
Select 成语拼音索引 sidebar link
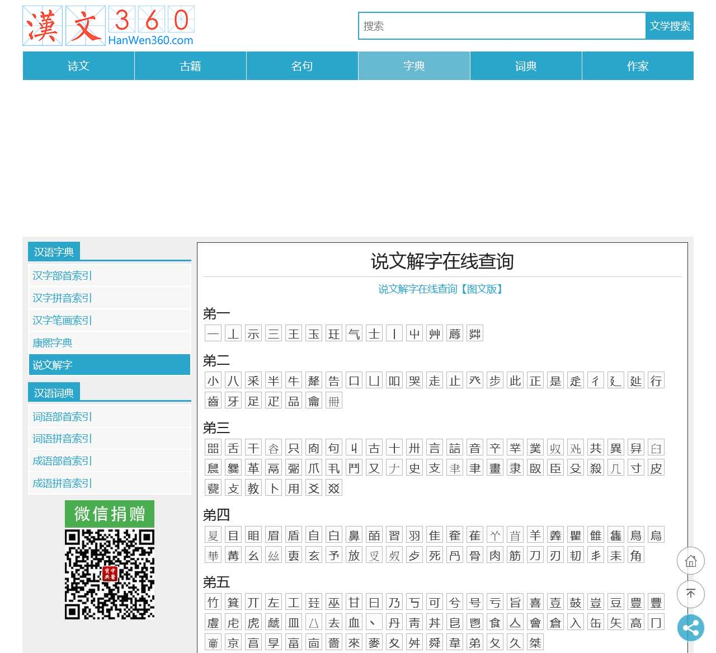[x=62, y=483]
